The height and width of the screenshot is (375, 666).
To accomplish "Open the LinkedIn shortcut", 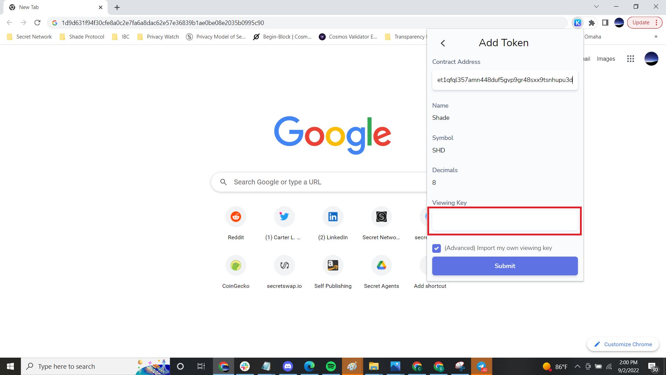I will 333,223.
